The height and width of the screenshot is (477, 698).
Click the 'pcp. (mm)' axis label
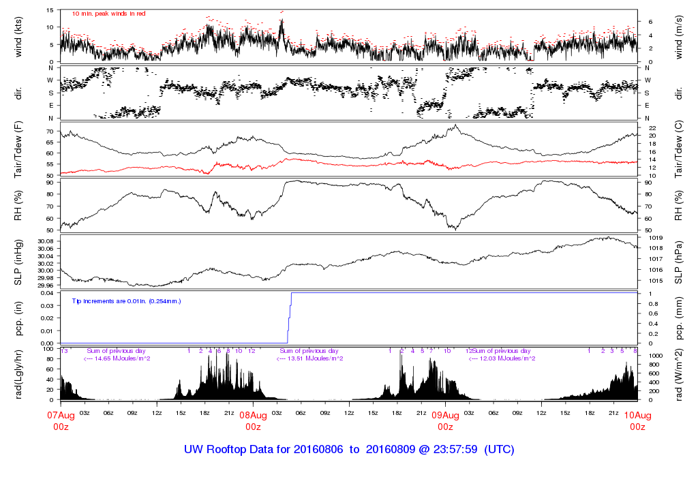678,318
